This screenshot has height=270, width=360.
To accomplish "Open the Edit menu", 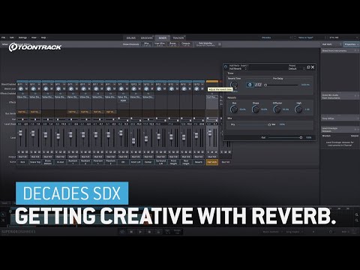I will [12, 37].
